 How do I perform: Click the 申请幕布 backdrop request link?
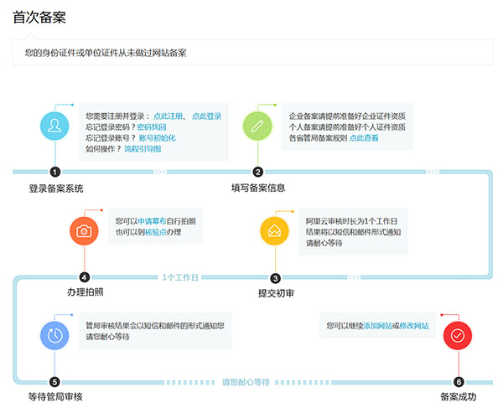[x=153, y=221]
